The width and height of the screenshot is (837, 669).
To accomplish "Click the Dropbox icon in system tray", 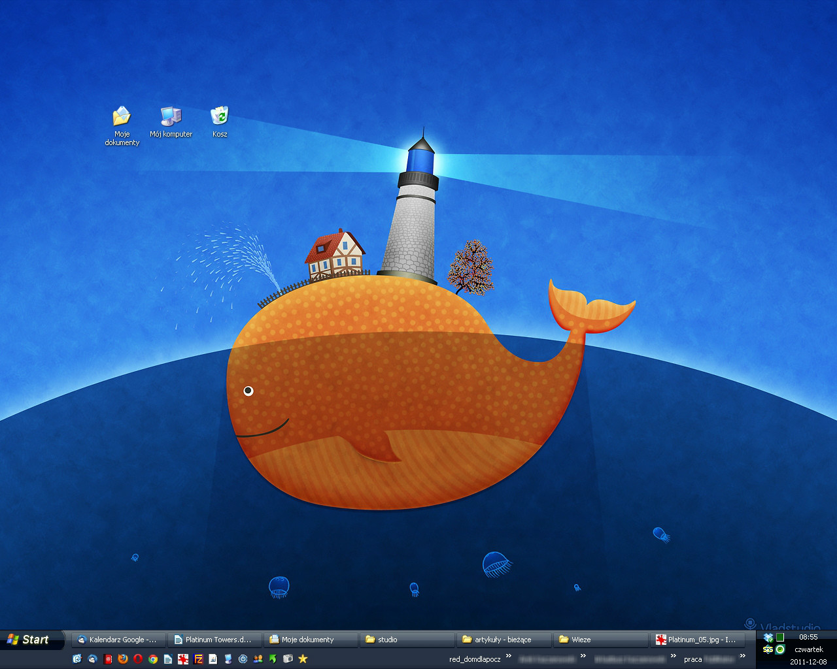I will (x=768, y=638).
